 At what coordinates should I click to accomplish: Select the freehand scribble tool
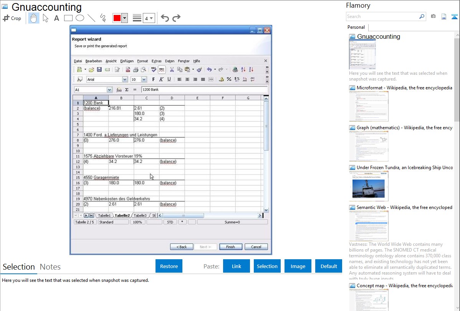103,18
